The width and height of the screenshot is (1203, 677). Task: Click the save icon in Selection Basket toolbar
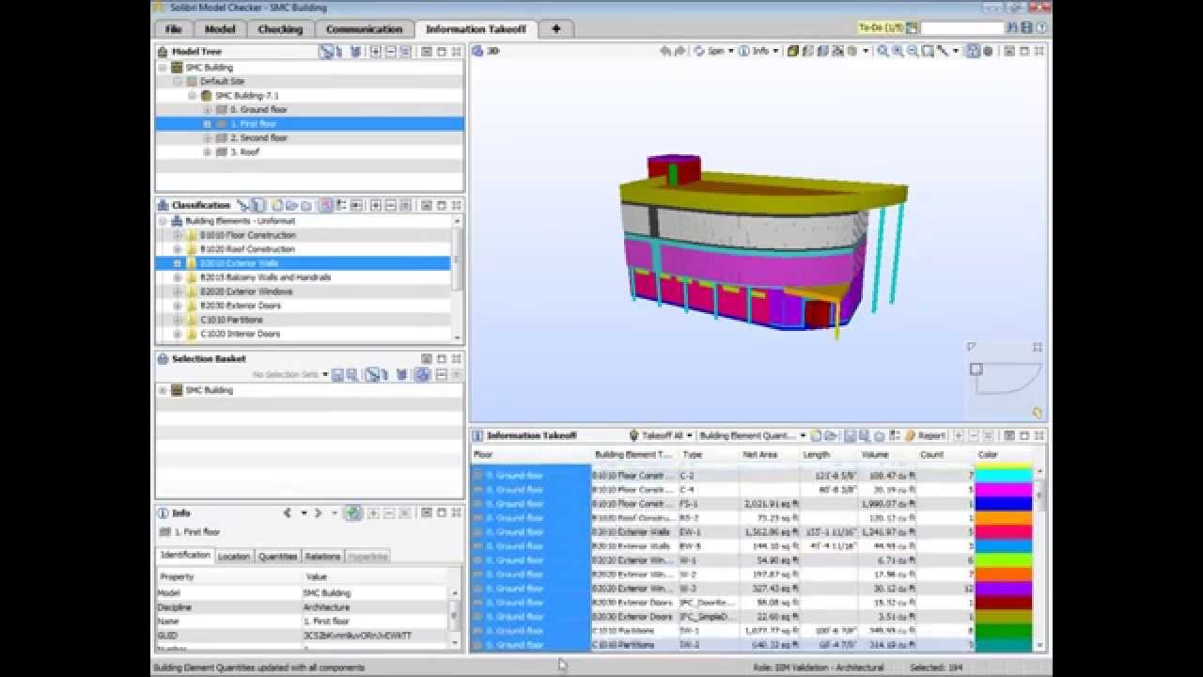pos(337,374)
